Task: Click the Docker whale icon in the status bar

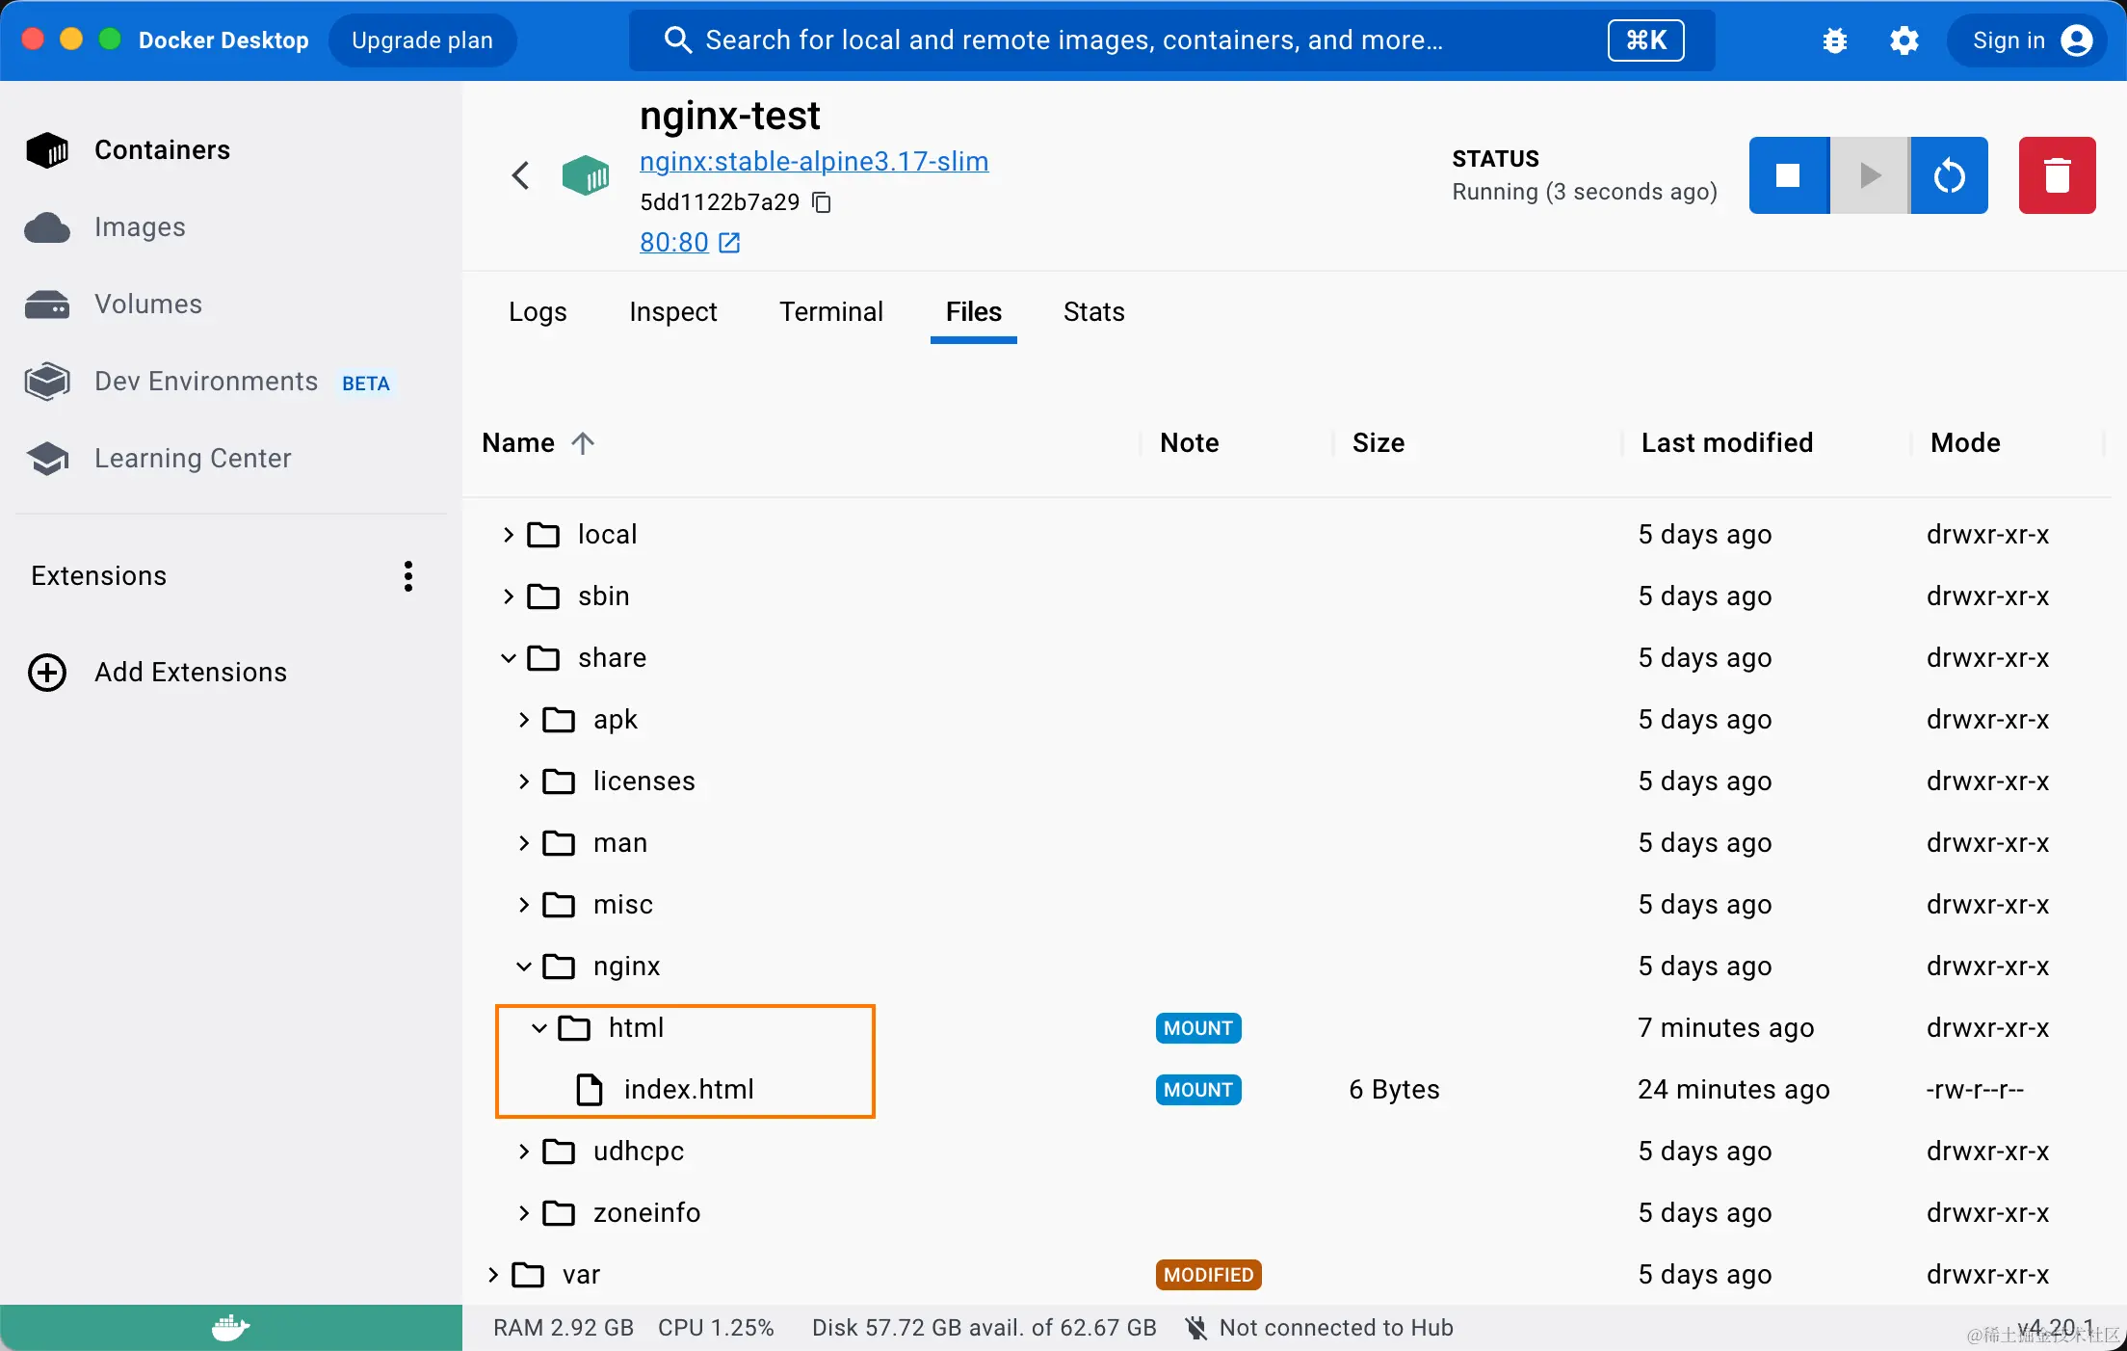Action: click(230, 1328)
